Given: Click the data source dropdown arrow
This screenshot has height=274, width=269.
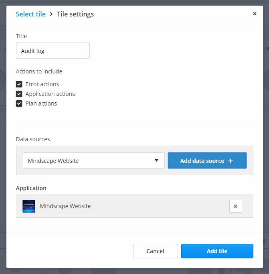Looking at the screenshot, I should coord(157,161).
